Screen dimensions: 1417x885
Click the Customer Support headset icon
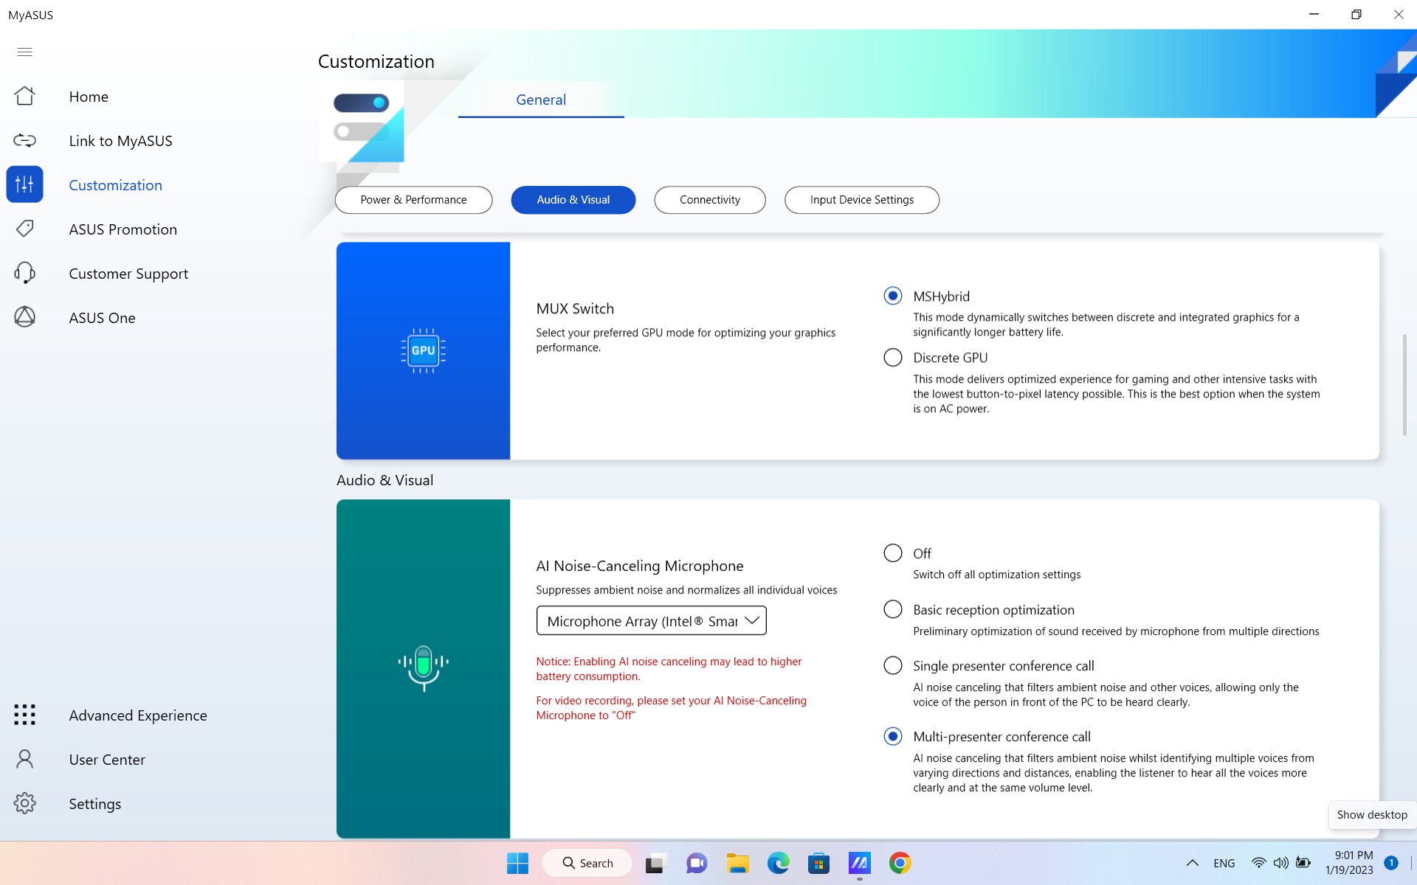[x=24, y=273]
